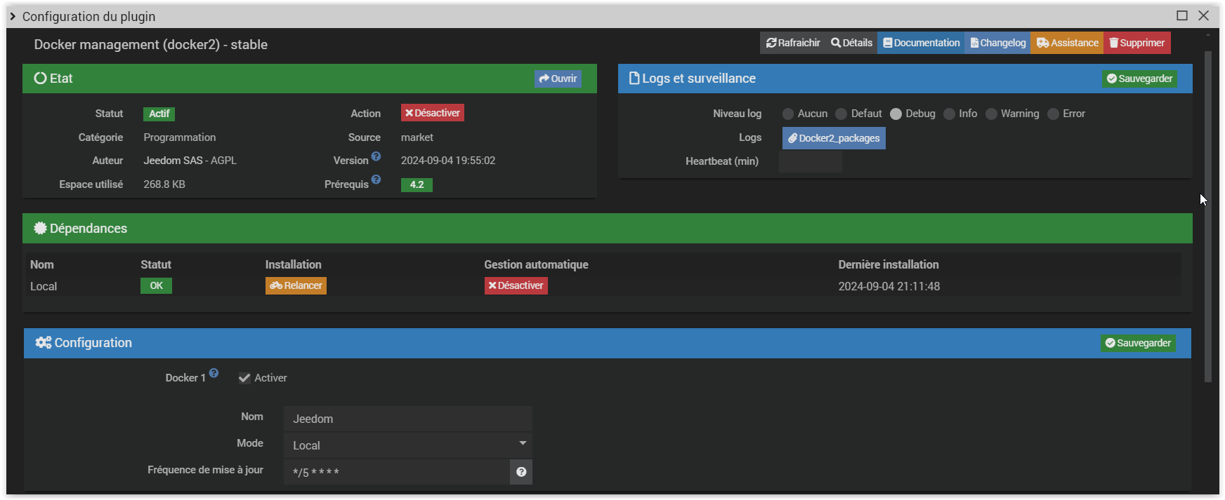View the plugin Changelog
The width and height of the screenshot is (1225, 500).
point(997,43)
